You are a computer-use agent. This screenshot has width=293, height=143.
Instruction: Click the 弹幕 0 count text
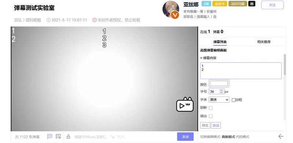218,32
